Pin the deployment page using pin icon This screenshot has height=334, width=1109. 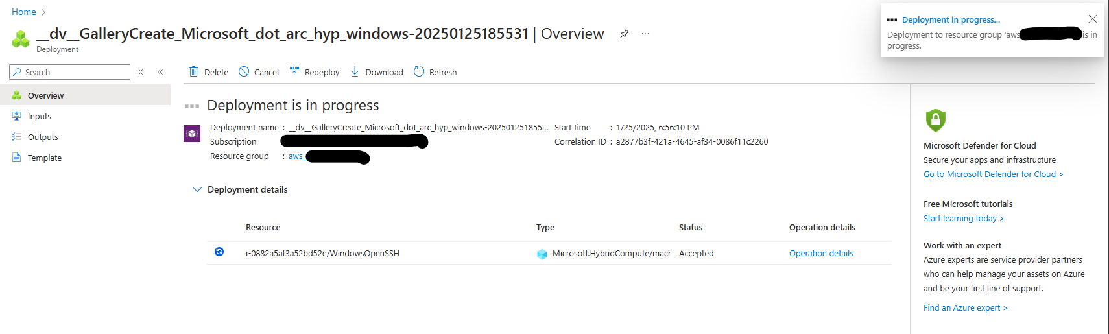tap(624, 34)
